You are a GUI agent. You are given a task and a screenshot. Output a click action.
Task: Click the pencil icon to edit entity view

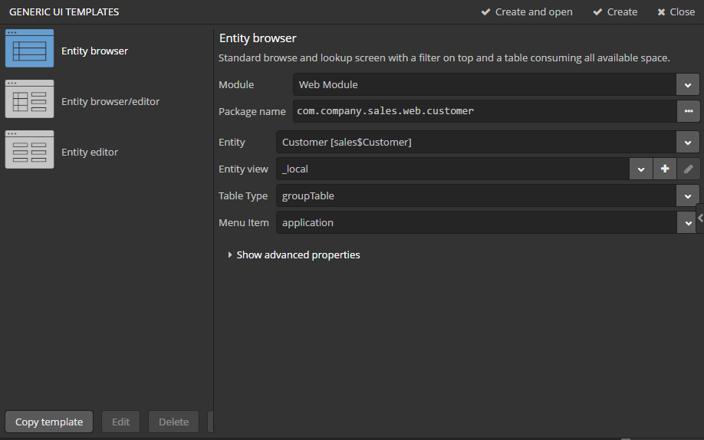coord(689,169)
